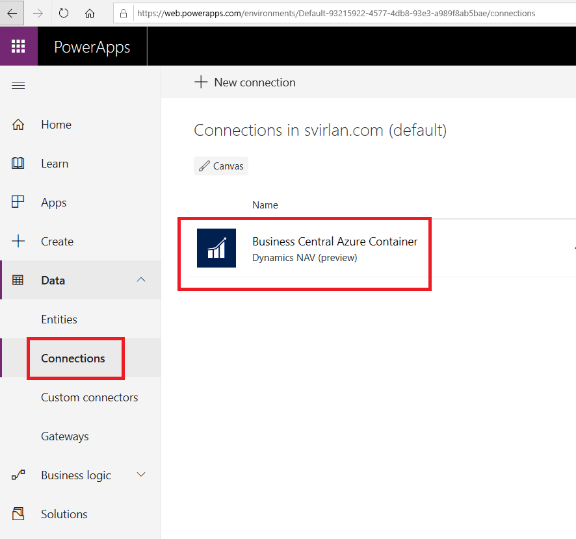Click the Dynamics NAV connection logo

click(216, 248)
